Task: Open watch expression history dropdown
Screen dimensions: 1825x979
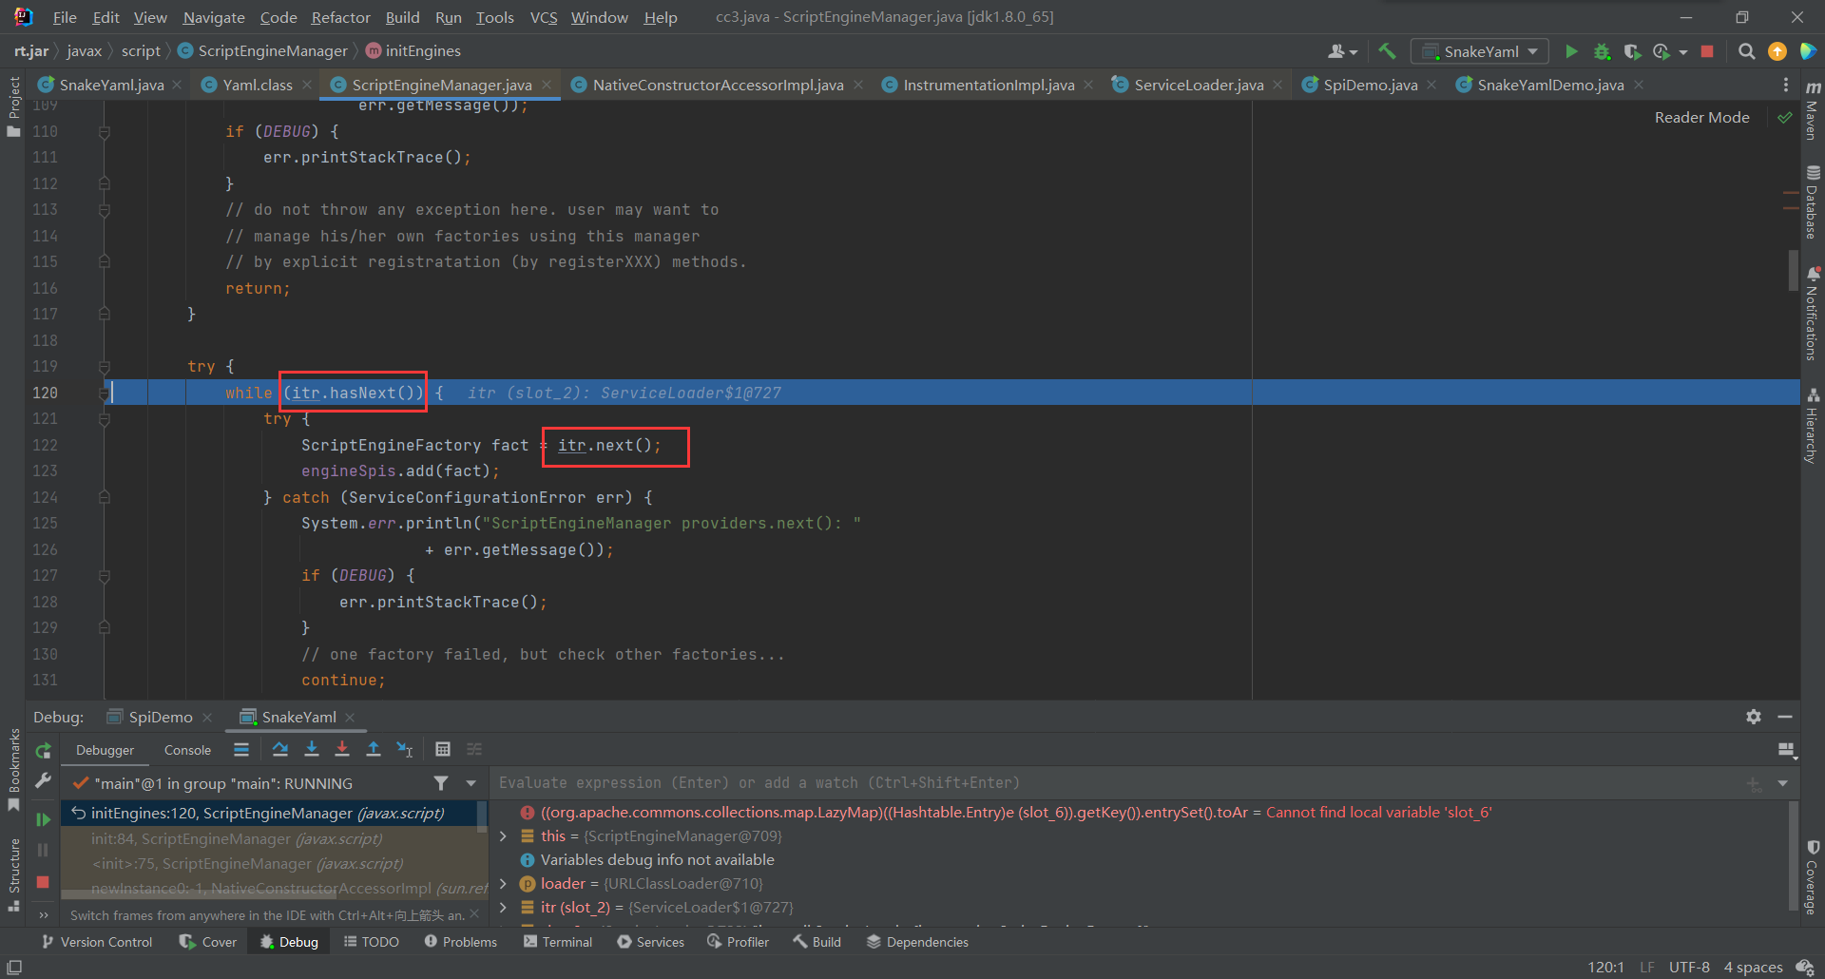Action: [x=1782, y=783]
